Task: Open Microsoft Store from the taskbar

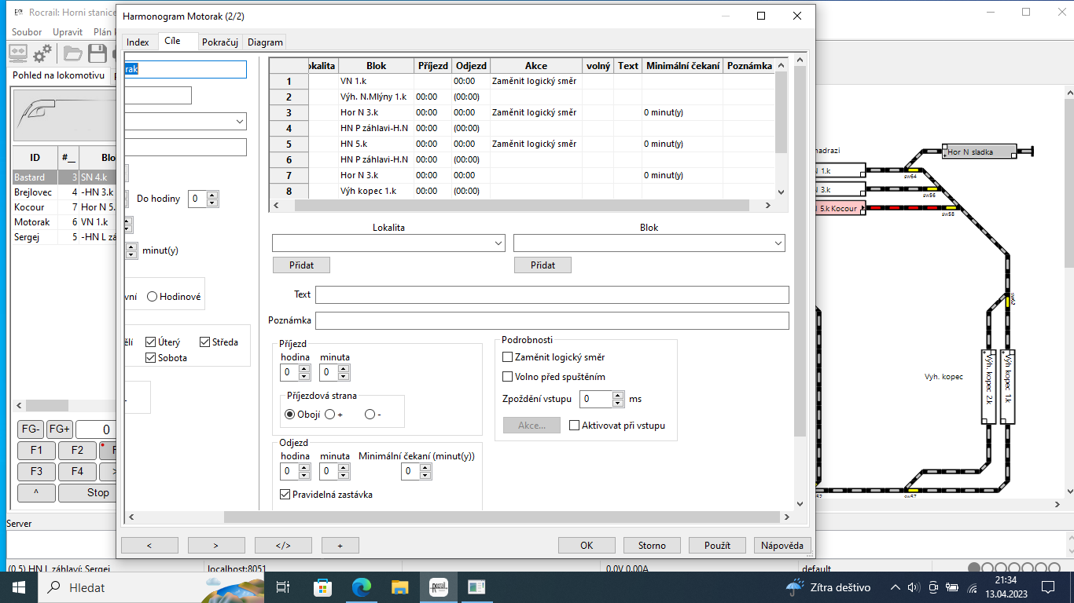Action: [x=322, y=587]
